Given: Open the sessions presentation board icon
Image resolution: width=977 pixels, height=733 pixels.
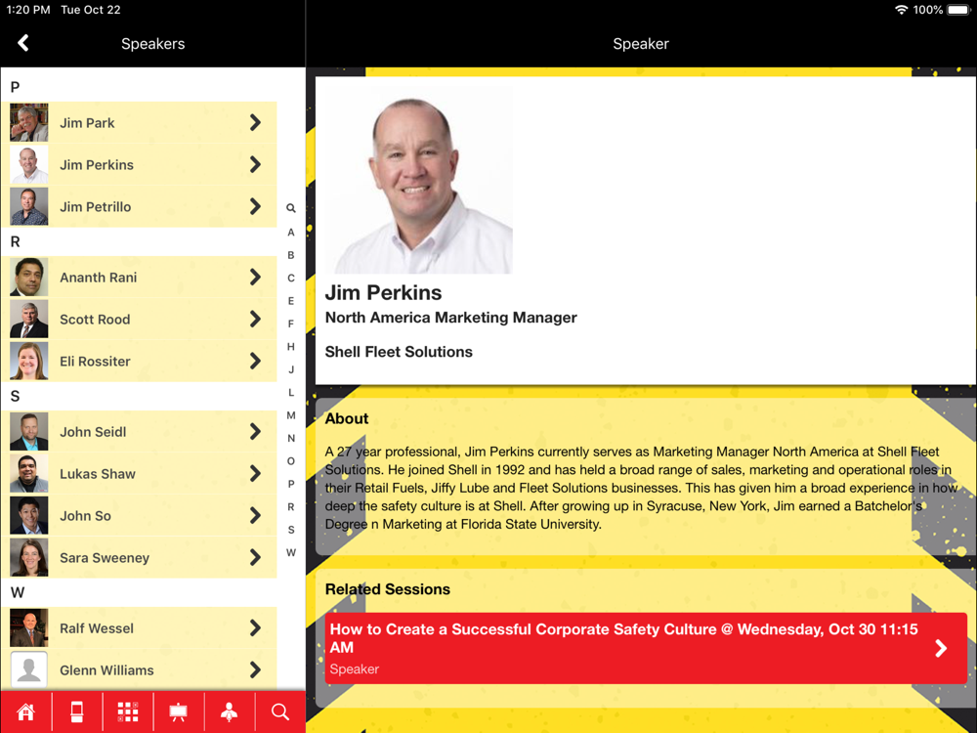Looking at the screenshot, I should 178,711.
